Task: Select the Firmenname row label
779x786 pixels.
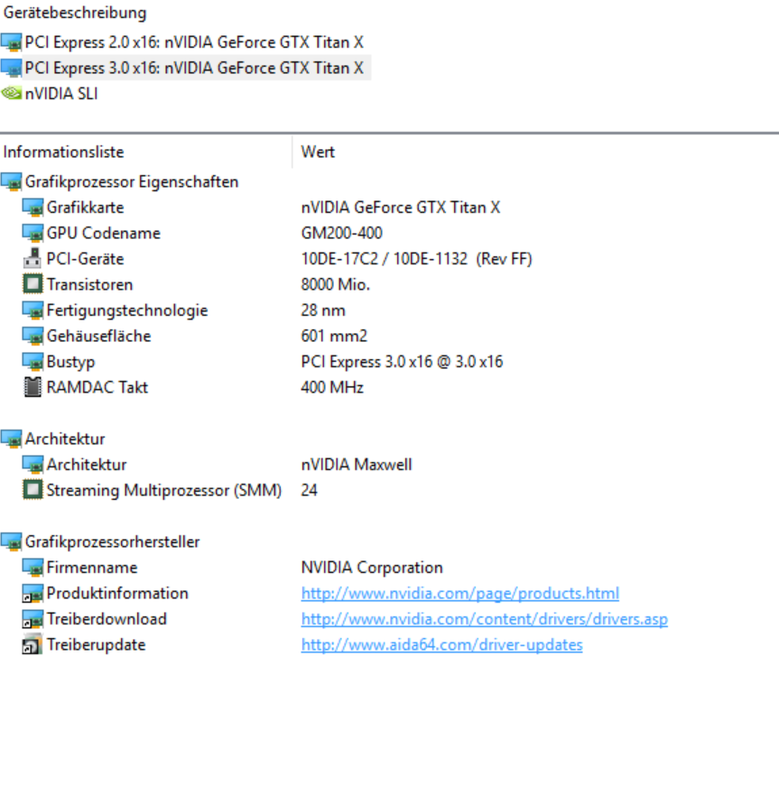Action: pos(92,568)
